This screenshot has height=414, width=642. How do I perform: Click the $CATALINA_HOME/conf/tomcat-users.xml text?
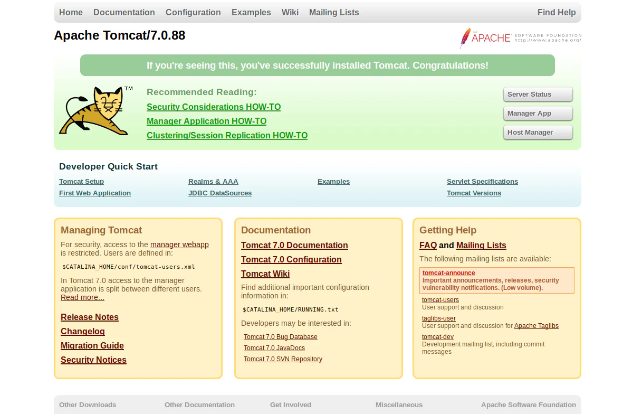129,267
